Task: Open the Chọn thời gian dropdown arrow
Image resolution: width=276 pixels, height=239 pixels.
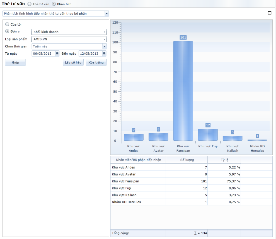Action: (104, 47)
